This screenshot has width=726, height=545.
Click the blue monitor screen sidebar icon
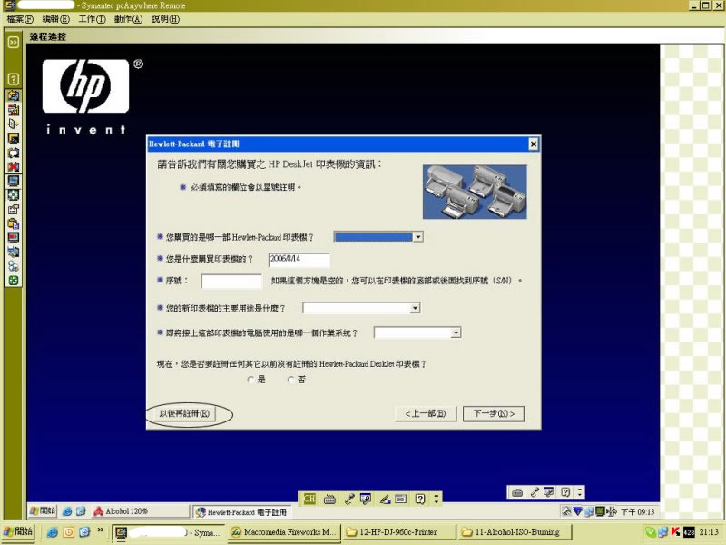tap(14, 181)
